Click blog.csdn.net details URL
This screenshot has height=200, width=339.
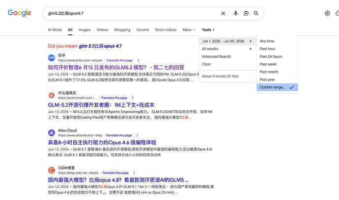click(x=78, y=173)
